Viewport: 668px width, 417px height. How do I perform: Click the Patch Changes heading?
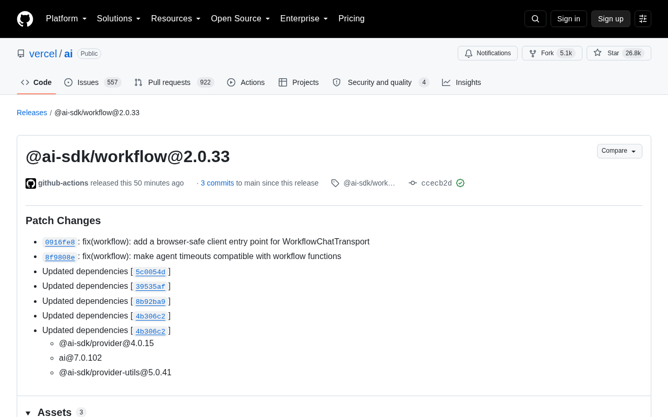63,220
